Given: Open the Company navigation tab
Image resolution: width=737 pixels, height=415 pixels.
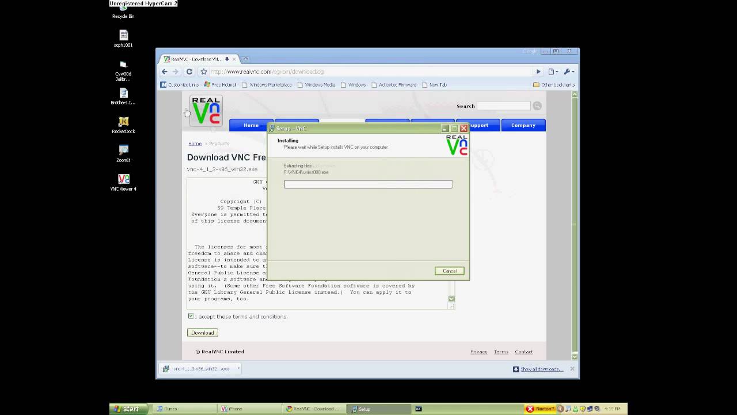Looking at the screenshot, I should (x=523, y=125).
